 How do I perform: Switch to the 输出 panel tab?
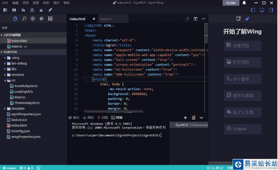click(x=74, y=118)
